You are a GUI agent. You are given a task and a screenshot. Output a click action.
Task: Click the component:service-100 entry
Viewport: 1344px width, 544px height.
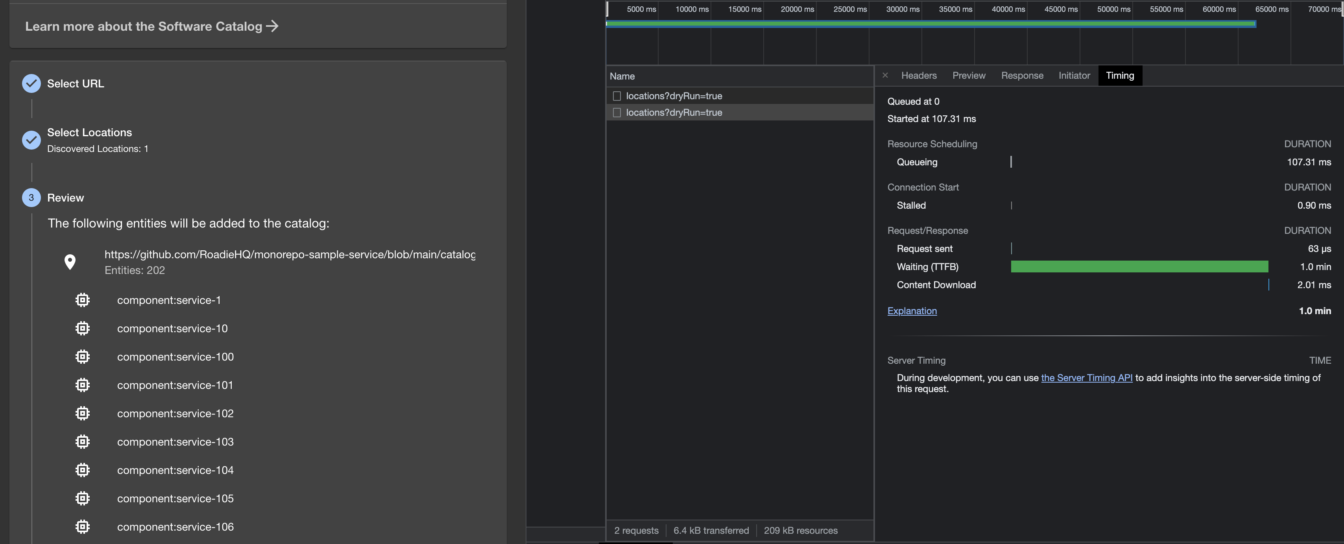(175, 357)
